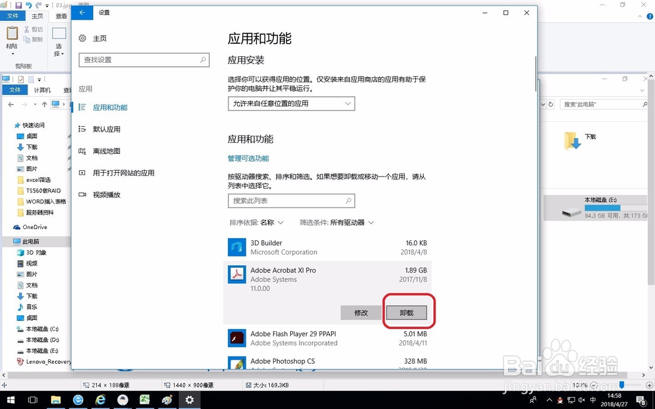Click the Modify (修改) button for Acrobat

coord(361,313)
